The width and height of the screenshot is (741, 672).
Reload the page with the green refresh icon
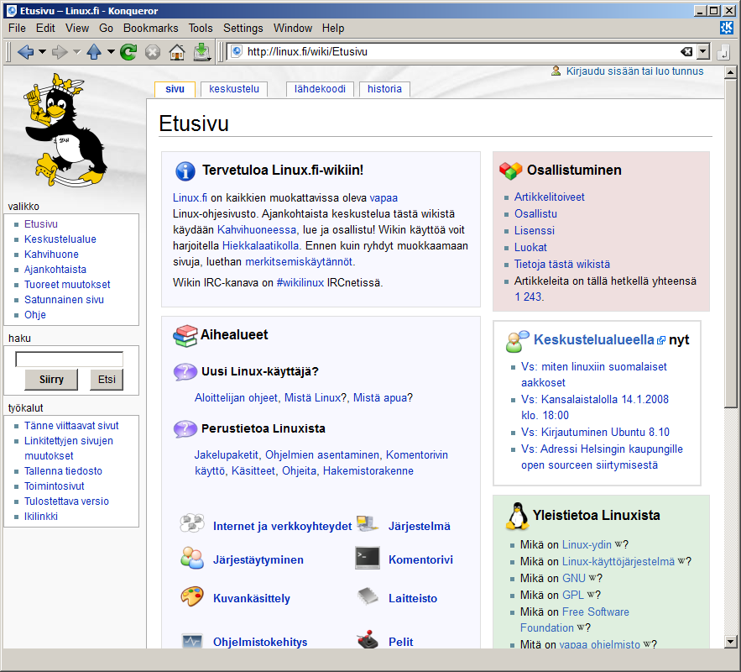click(128, 52)
